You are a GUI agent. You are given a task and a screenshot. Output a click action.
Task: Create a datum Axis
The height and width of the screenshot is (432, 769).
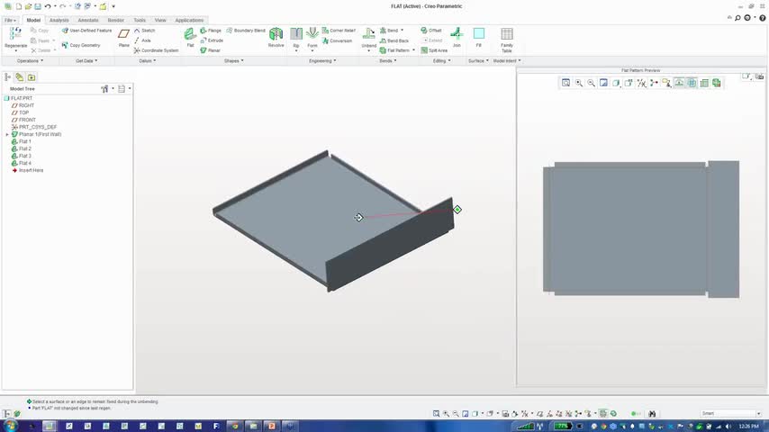142,40
